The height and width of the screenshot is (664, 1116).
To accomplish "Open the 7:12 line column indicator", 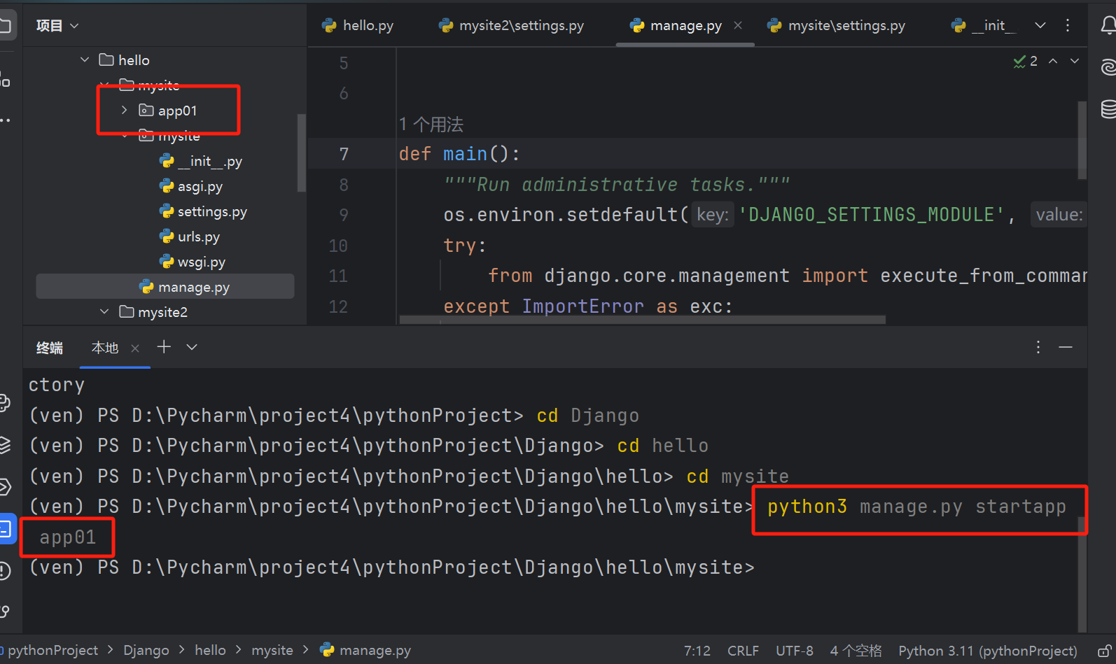I will click(x=697, y=651).
